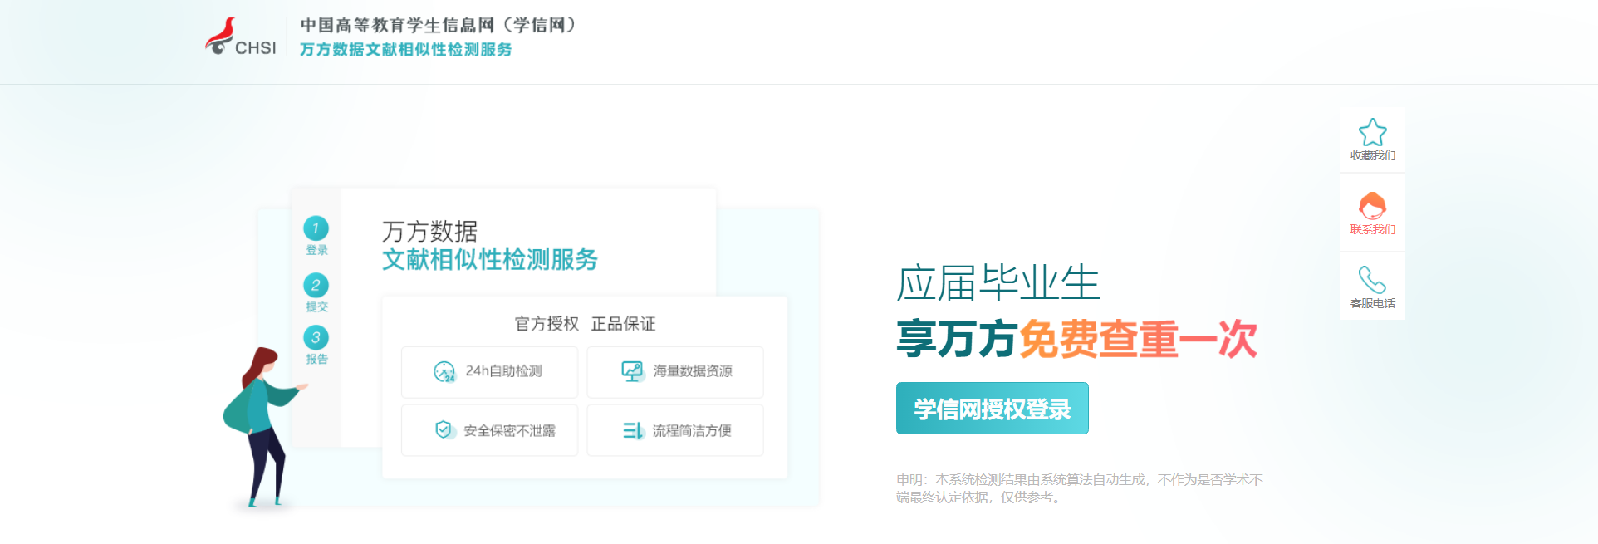This screenshot has height=544, width=1598.
Task: Select step 1 circle for 登录
Action: [316, 228]
